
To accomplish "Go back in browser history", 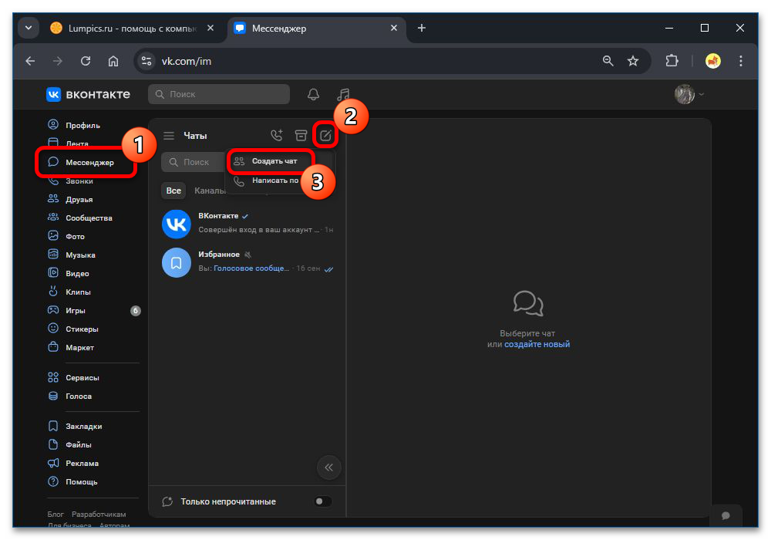I will (x=31, y=61).
